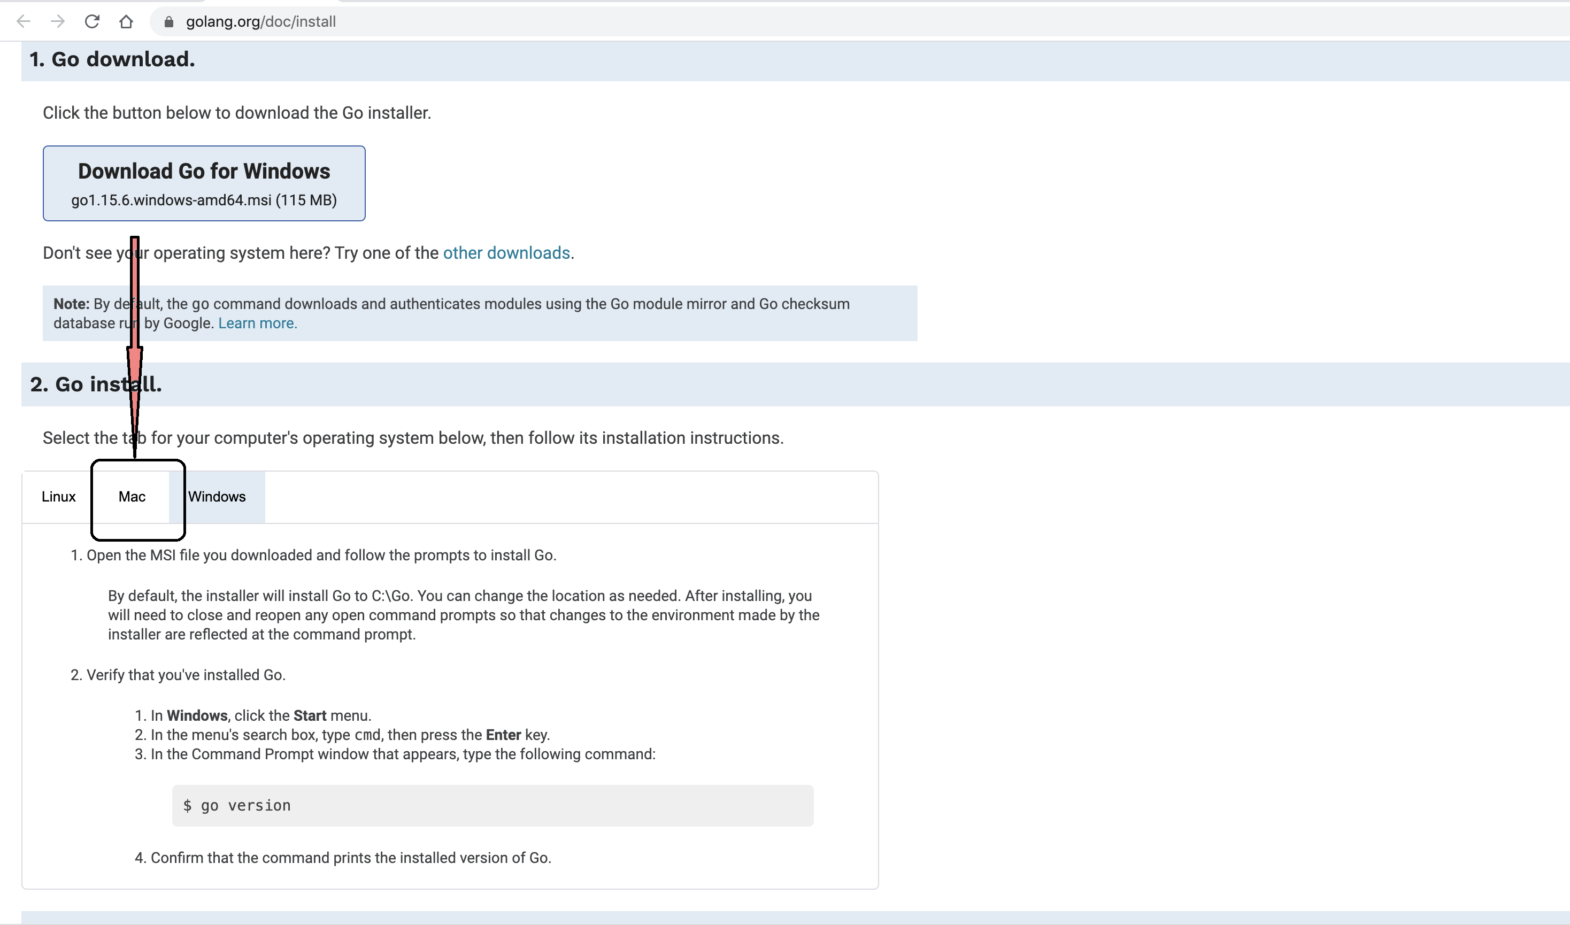Click 'Open the MSI file you downloaded' step
This screenshot has height=925, width=1570.
[321, 556]
